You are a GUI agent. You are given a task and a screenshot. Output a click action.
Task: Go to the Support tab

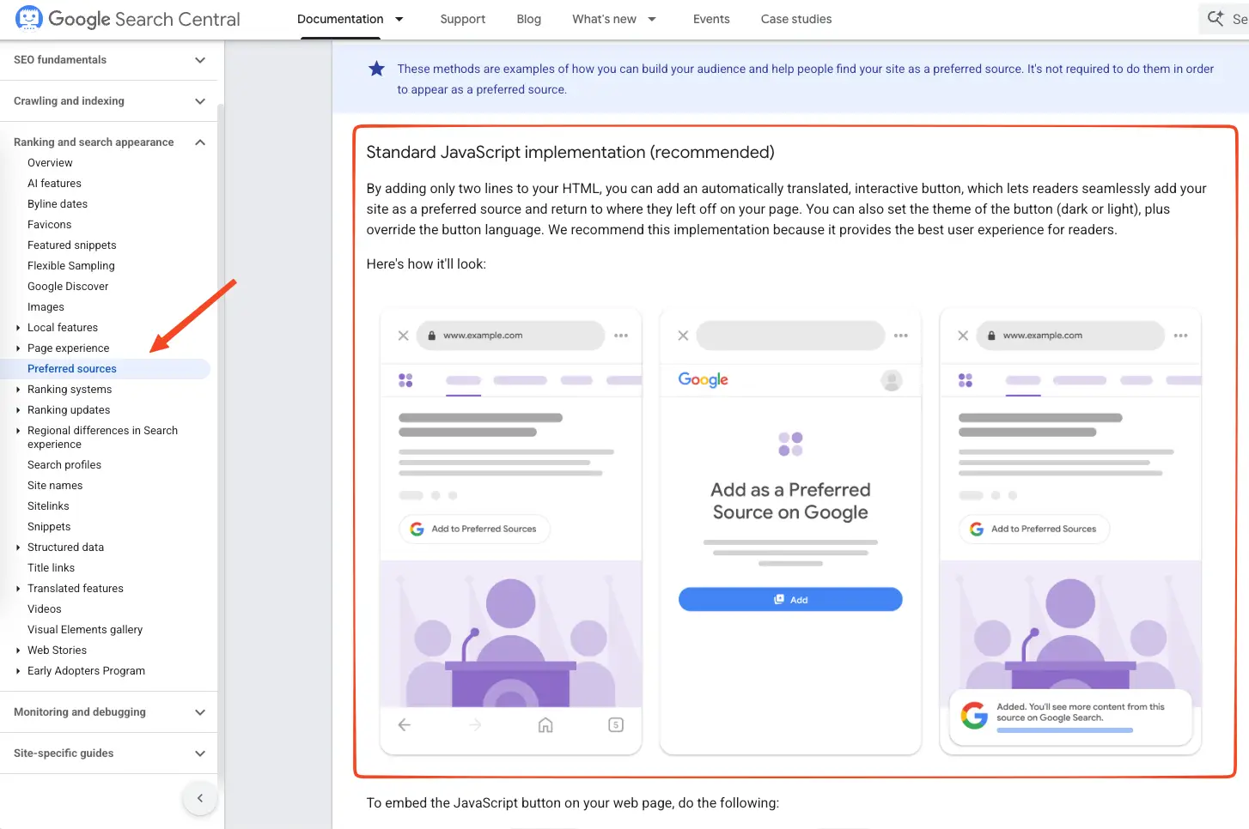point(463,19)
